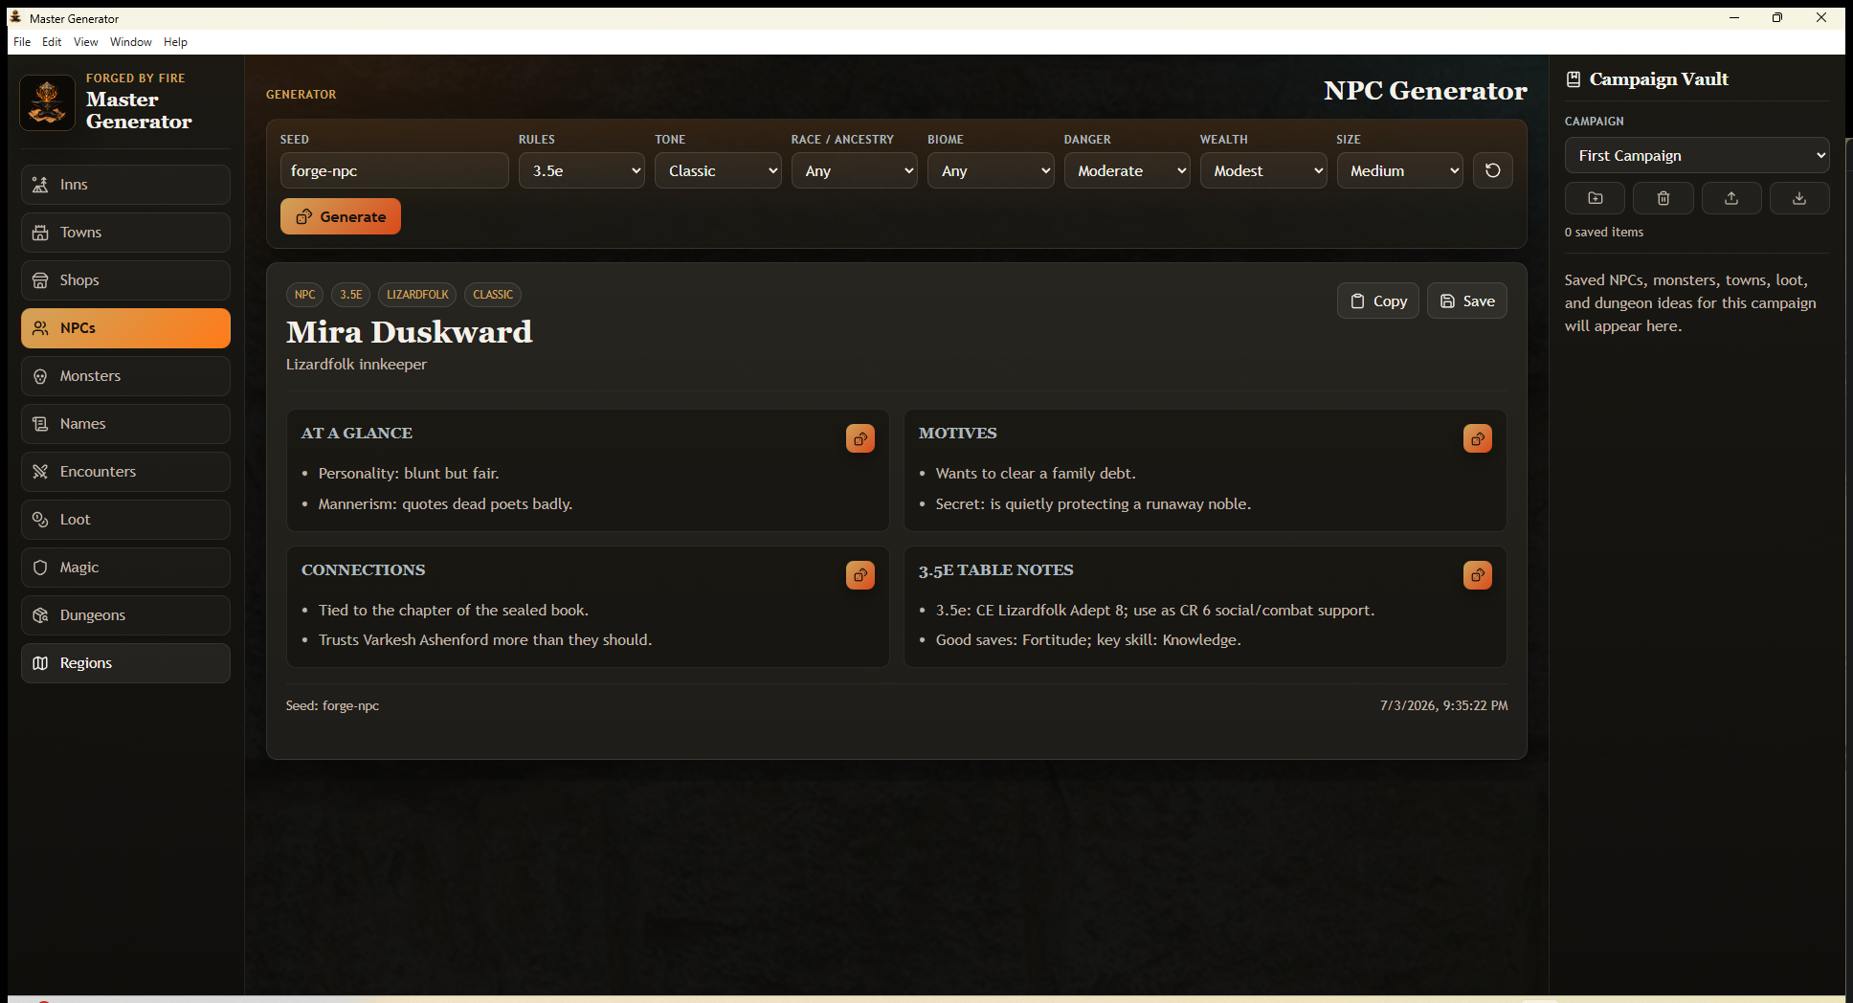1853x1003 pixels.
Task: Click the CLASSIC tag chip
Action: click(493, 295)
